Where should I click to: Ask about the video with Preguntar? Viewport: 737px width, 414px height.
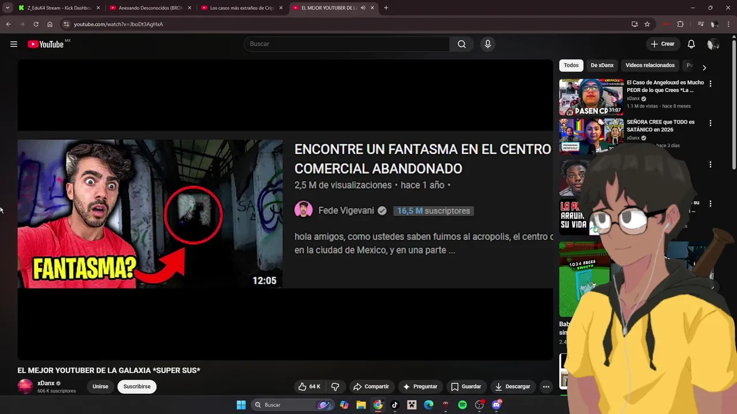coord(420,386)
